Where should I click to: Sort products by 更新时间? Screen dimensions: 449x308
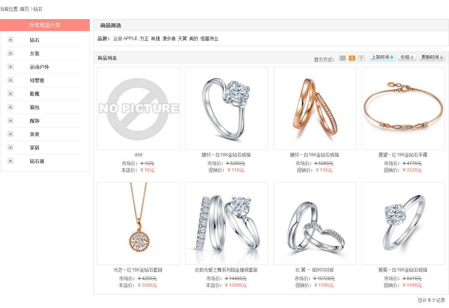pyautogui.click(x=432, y=57)
